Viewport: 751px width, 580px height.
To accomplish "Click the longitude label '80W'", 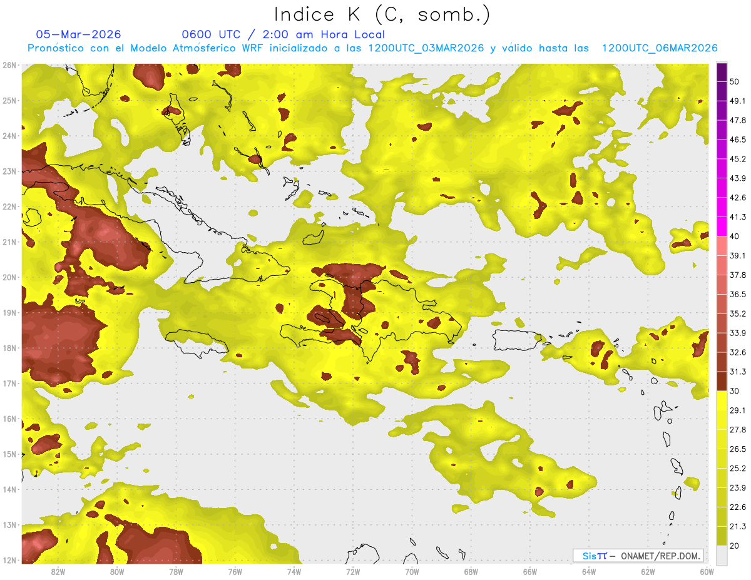I will (117, 572).
